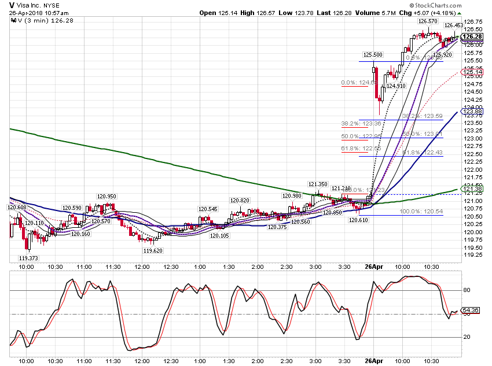Click the red 125.14 tag on the price axis
Screen dimensions: 492x366
(x=472, y=72)
